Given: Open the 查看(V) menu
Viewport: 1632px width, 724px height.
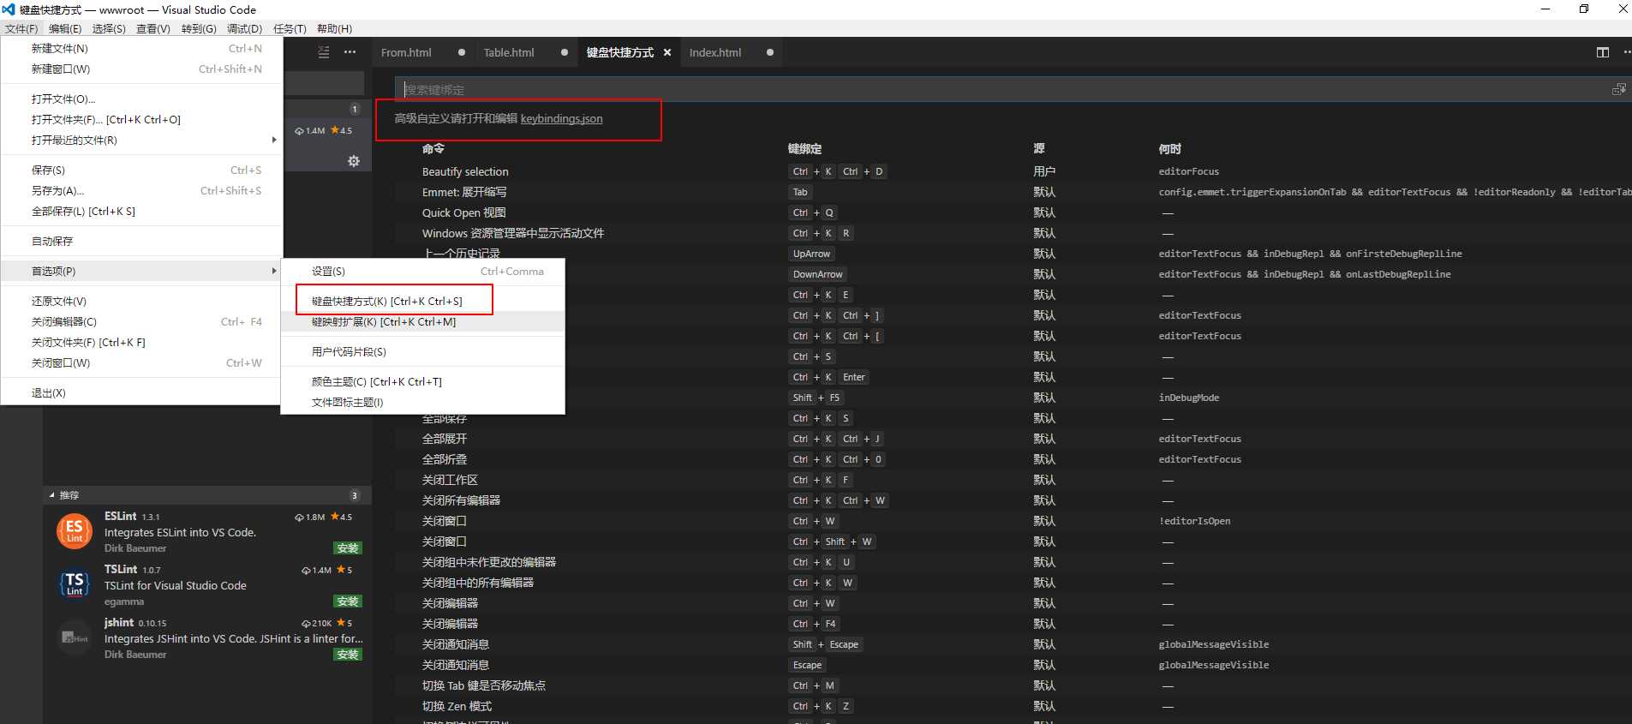Looking at the screenshot, I should click(x=153, y=28).
